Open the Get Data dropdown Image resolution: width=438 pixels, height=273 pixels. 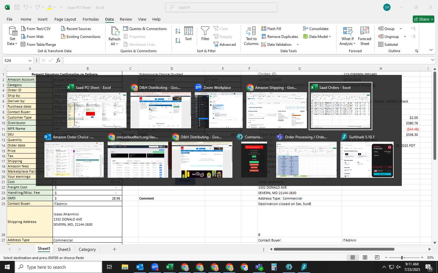(12, 36)
